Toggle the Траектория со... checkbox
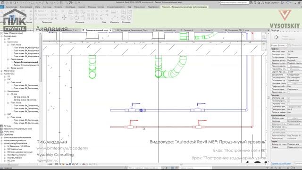Image resolution: width=302 pixels, height=170 pixels. tap(288, 92)
